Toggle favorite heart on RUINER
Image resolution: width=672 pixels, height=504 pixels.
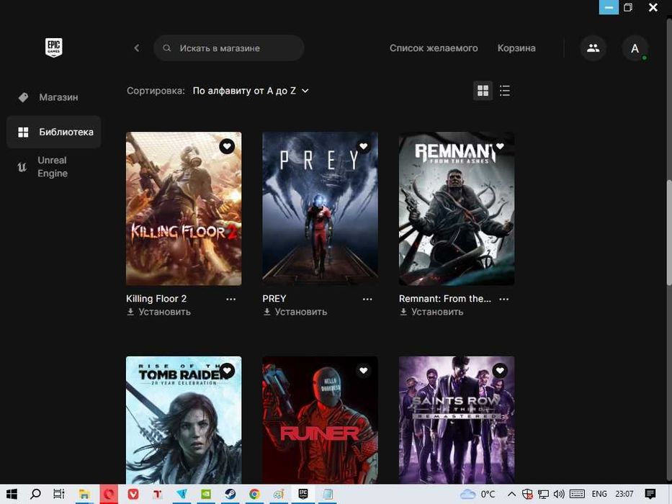(364, 371)
